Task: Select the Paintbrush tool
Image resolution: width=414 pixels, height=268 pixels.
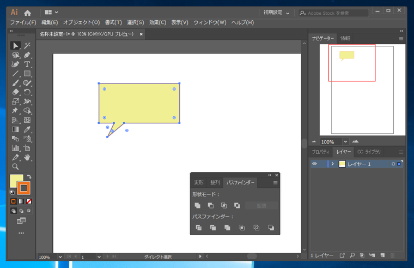Action: pos(15,83)
